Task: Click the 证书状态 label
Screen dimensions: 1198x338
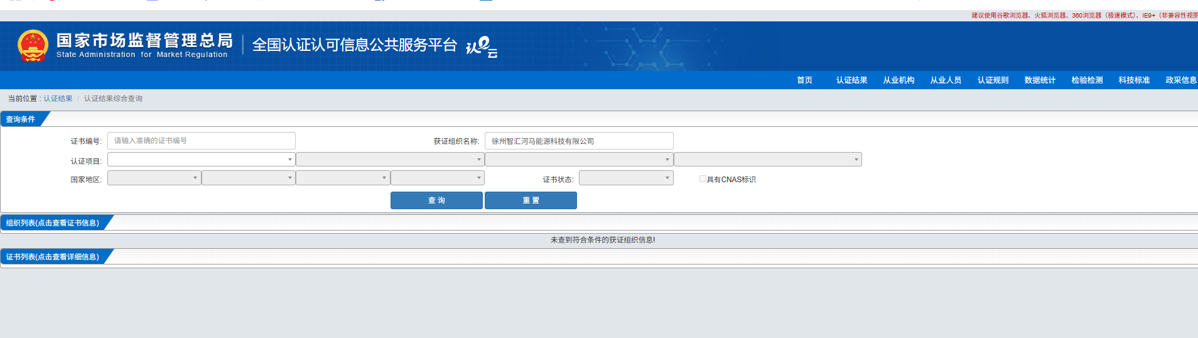Action: (558, 180)
